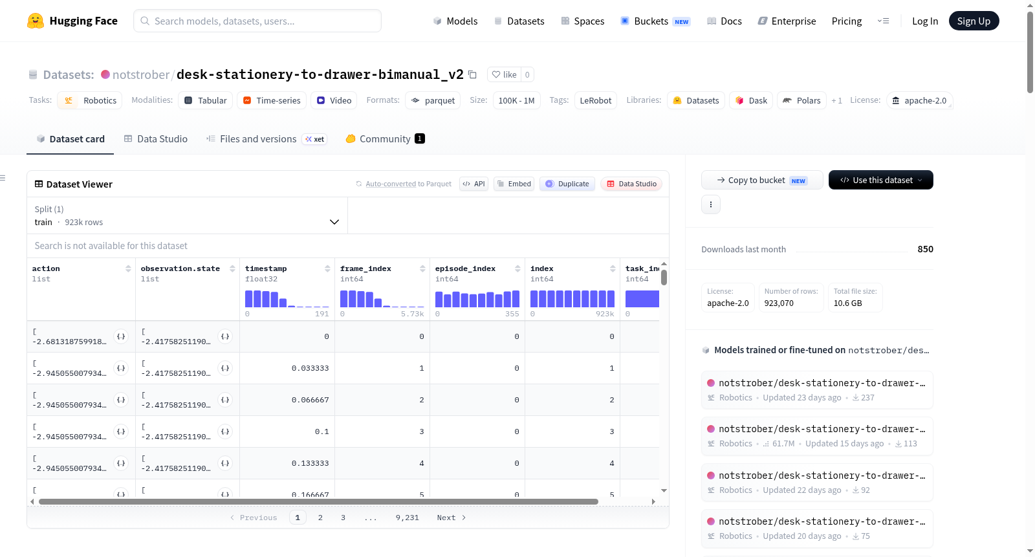Click the timestamp histogram distribution bar
The image size is (1035, 557).
[287, 299]
